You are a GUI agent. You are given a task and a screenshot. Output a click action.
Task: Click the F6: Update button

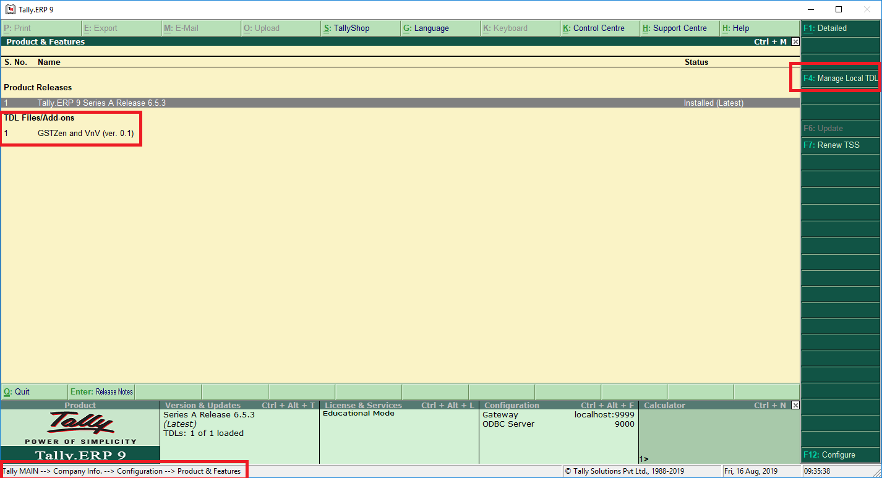coord(841,129)
